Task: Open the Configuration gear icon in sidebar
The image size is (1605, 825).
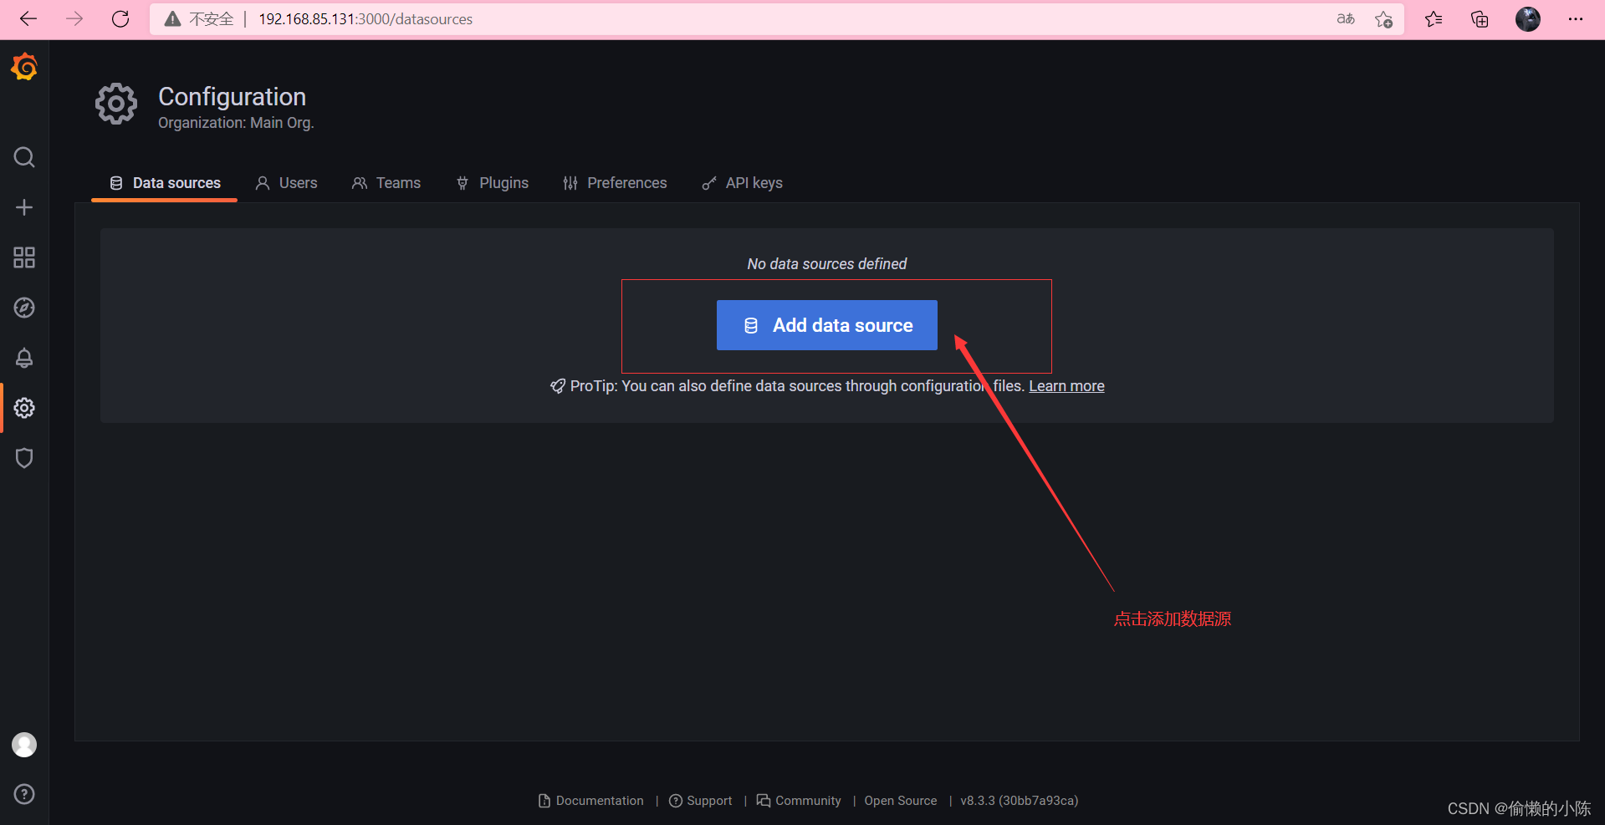Action: [24, 408]
